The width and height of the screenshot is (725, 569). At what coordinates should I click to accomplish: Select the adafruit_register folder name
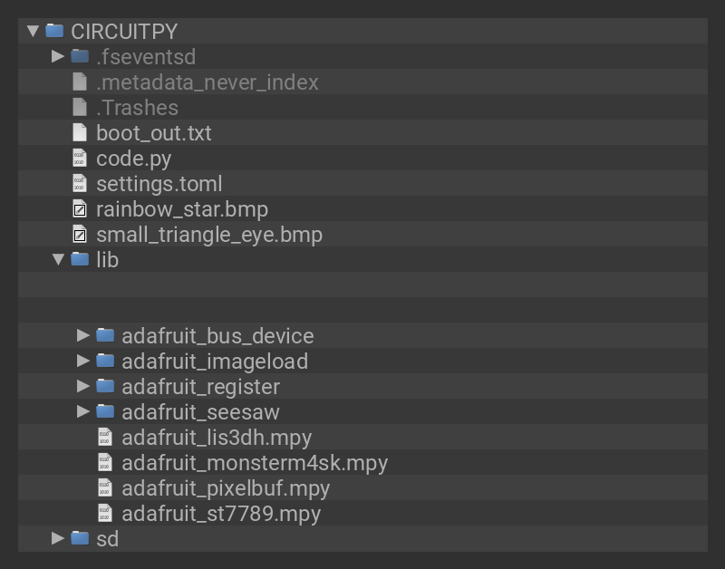point(200,387)
